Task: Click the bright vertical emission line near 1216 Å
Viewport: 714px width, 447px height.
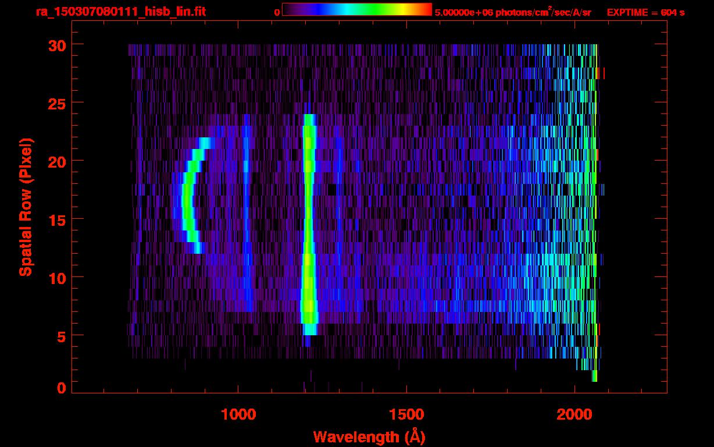Action: pos(309,225)
